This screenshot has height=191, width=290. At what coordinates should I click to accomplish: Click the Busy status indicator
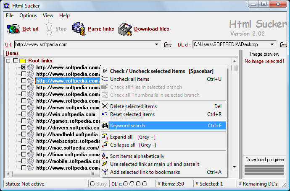pos(98,183)
